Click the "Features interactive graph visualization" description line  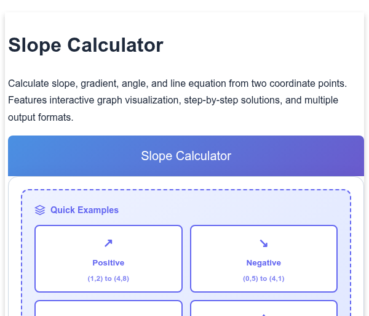(x=173, y=100)
